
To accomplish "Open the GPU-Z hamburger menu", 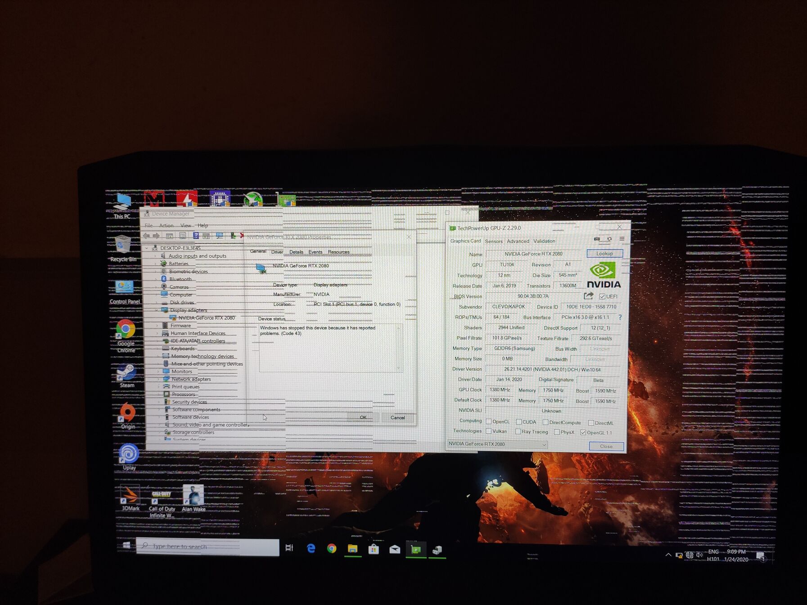I will click(x=622, y=239).
